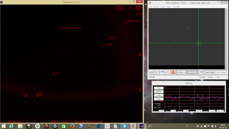Image resolution: width=229 pixels, height=129 pixels.
Task: Click the Hide button in History
Action: pos(159,95)
